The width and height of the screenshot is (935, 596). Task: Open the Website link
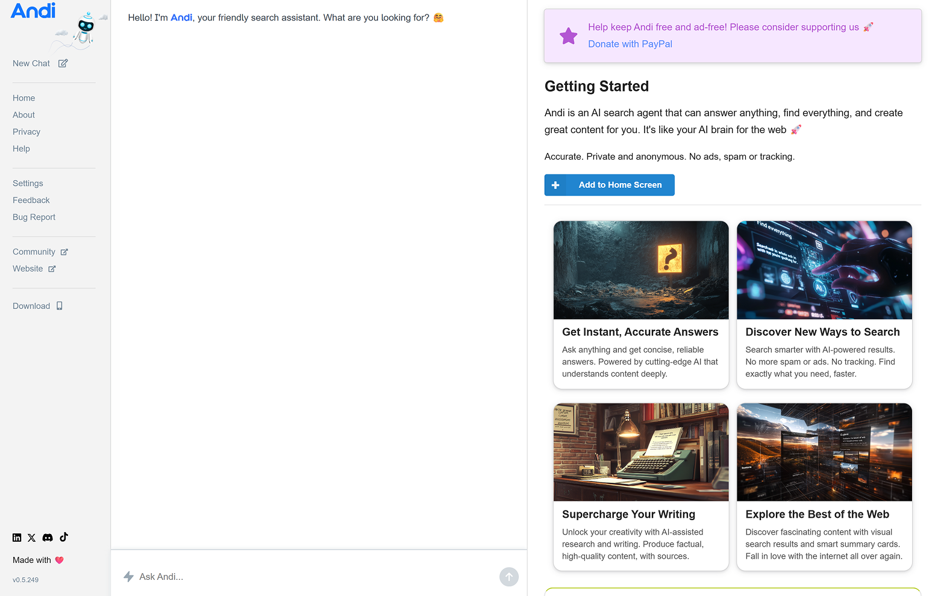pyautogui.click(x=28, y=269)
